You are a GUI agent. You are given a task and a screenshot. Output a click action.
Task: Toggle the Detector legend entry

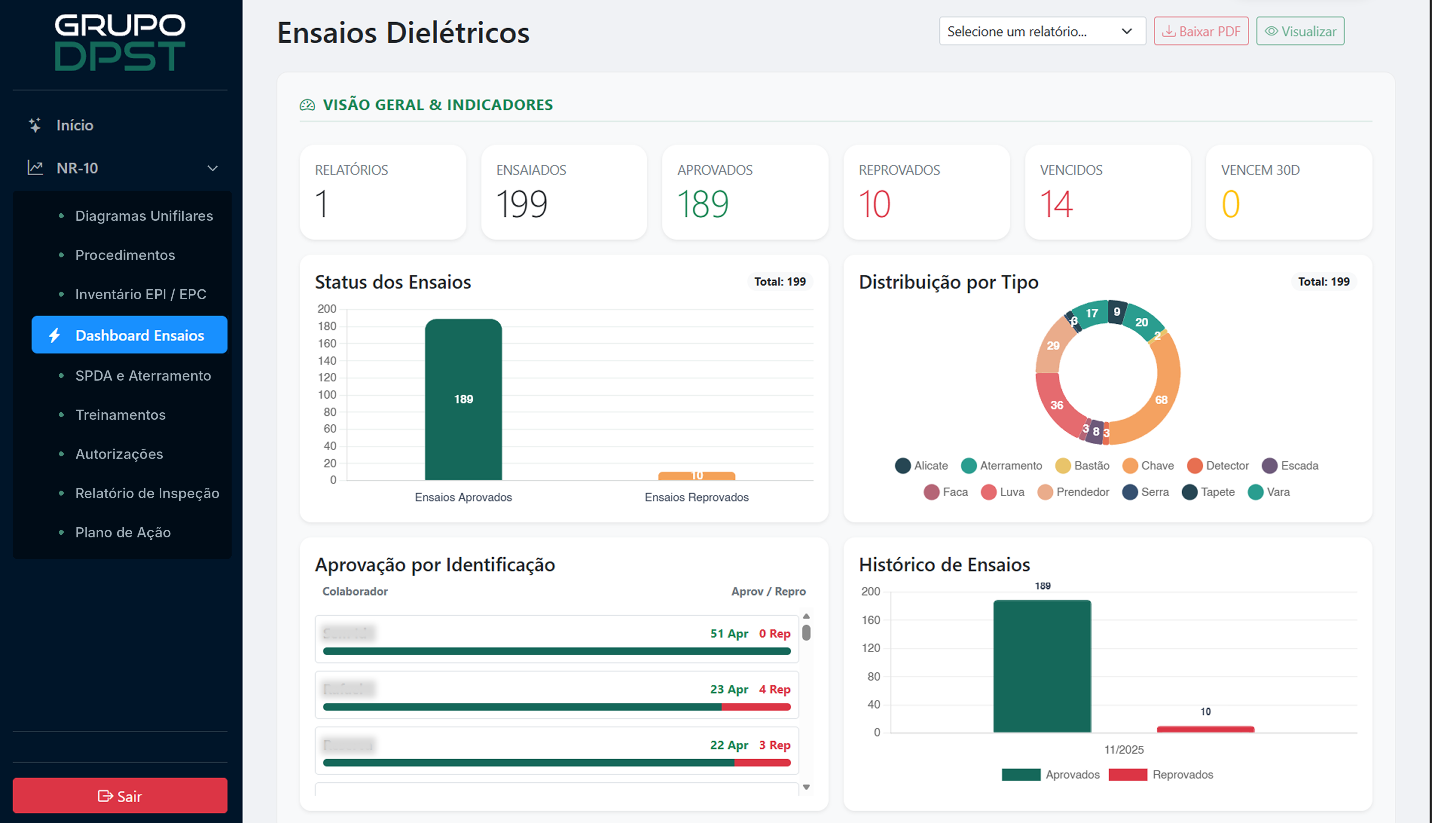[1217, 466]
